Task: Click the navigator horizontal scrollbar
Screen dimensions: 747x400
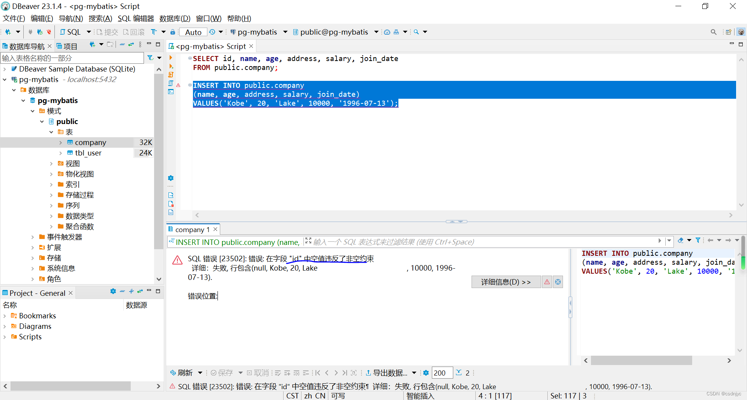Action: click(70, 386)
